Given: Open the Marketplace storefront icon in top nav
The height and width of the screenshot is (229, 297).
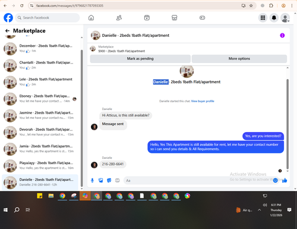Looking at the screenshot, I should tap(175, 18).
